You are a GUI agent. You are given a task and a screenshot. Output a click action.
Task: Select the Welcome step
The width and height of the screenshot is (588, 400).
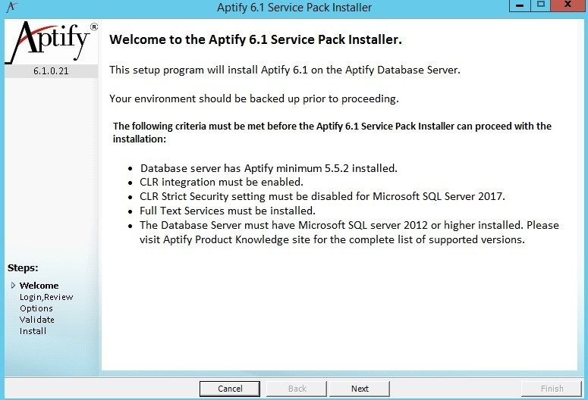(39, 286)
